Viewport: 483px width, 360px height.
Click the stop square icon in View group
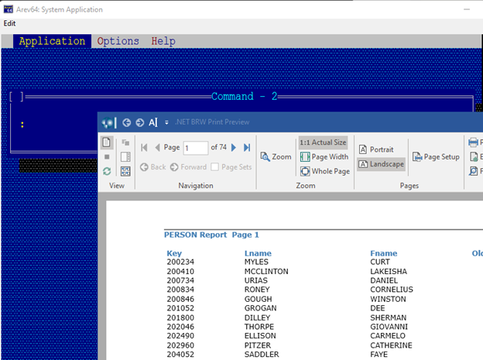click(x=107, y=157)
